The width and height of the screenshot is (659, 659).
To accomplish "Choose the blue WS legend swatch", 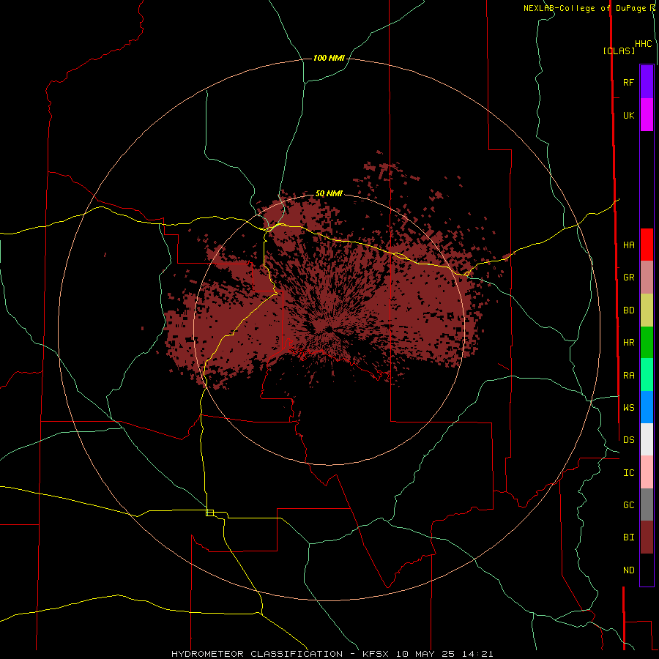I will coord(647,407).
